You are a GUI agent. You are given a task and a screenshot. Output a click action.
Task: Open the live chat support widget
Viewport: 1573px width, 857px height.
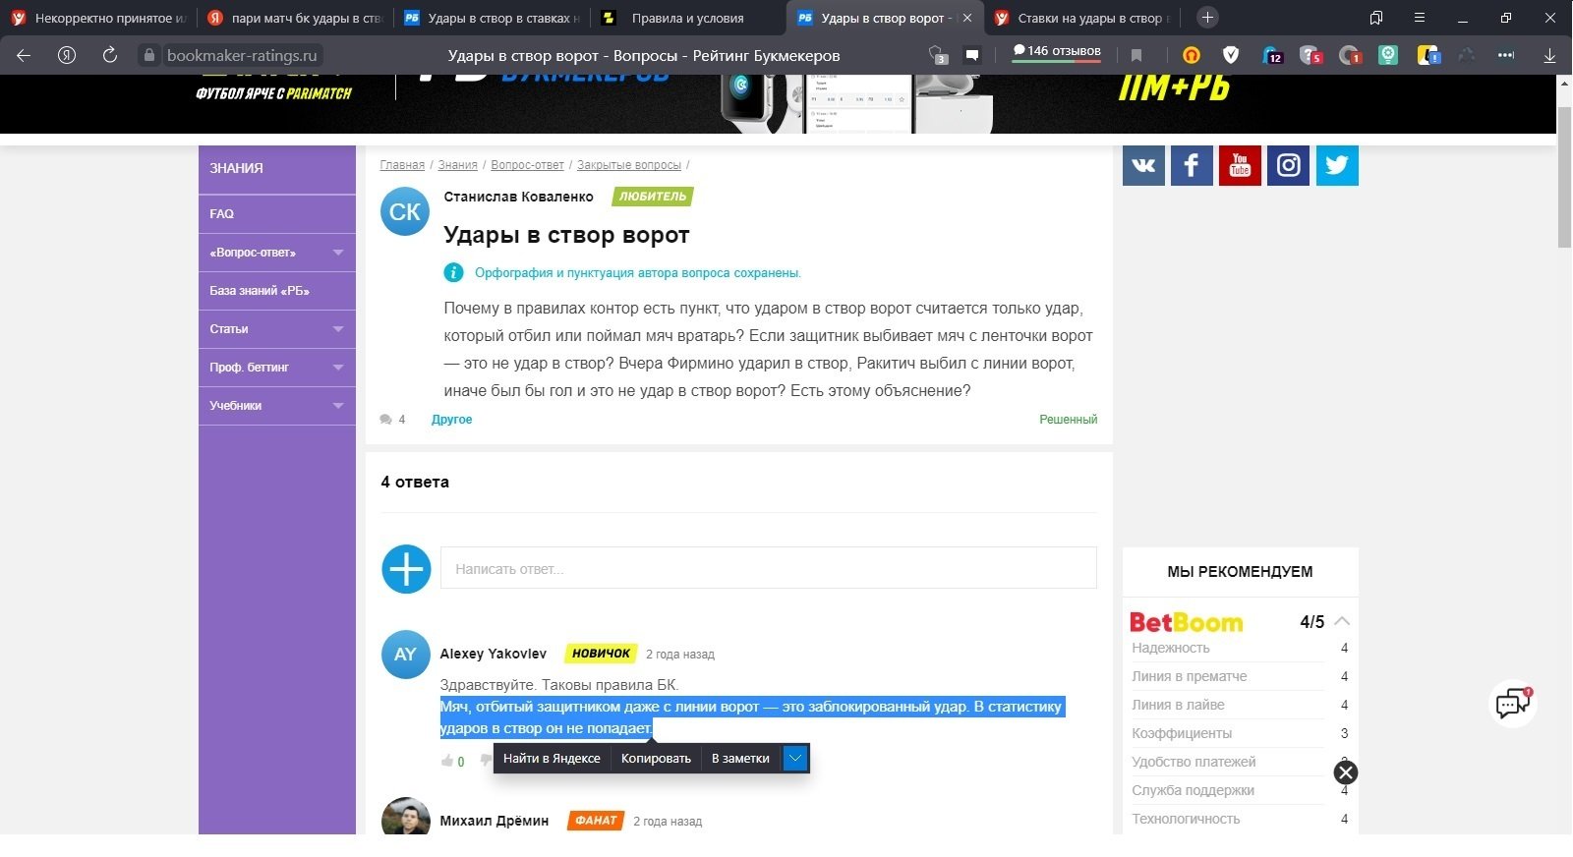[x=1512, y=703]
